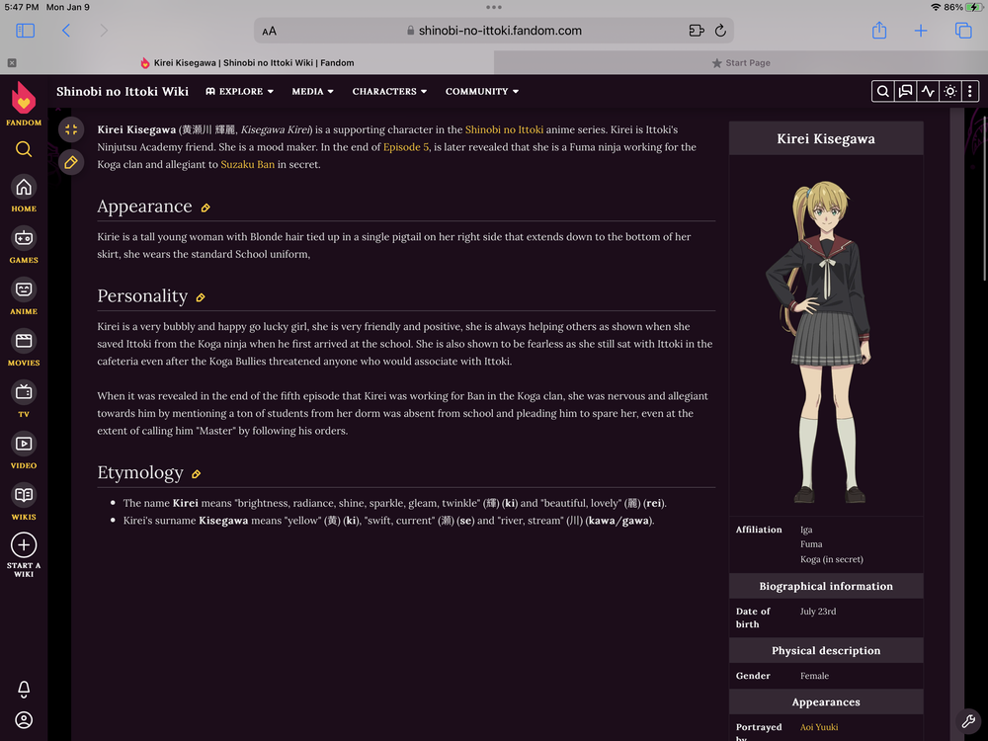This screenshot has height=741, width=988.
Task: Switch to the Start Page tab
Action: tap(741, 63)
